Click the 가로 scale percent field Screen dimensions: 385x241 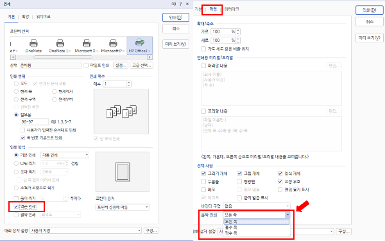tap(223, 31)
